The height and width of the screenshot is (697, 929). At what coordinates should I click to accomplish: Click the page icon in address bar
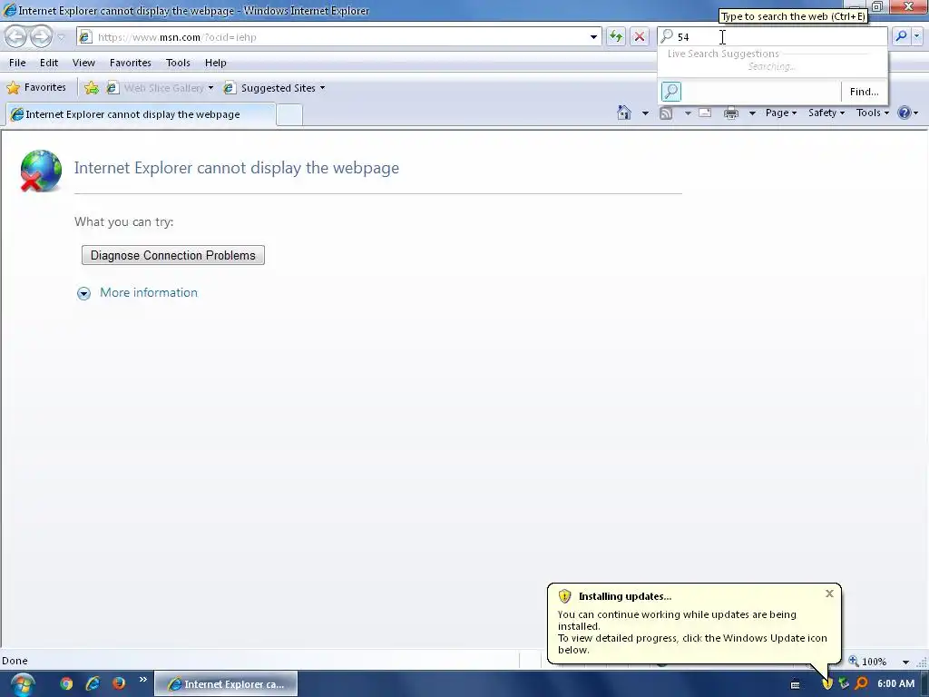[86, 36]
